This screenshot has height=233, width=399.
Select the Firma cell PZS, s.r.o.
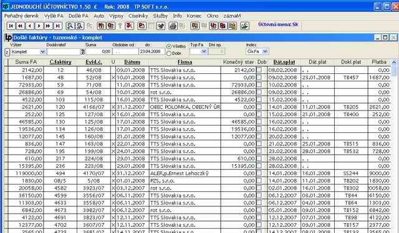click(x=185, y=181)
